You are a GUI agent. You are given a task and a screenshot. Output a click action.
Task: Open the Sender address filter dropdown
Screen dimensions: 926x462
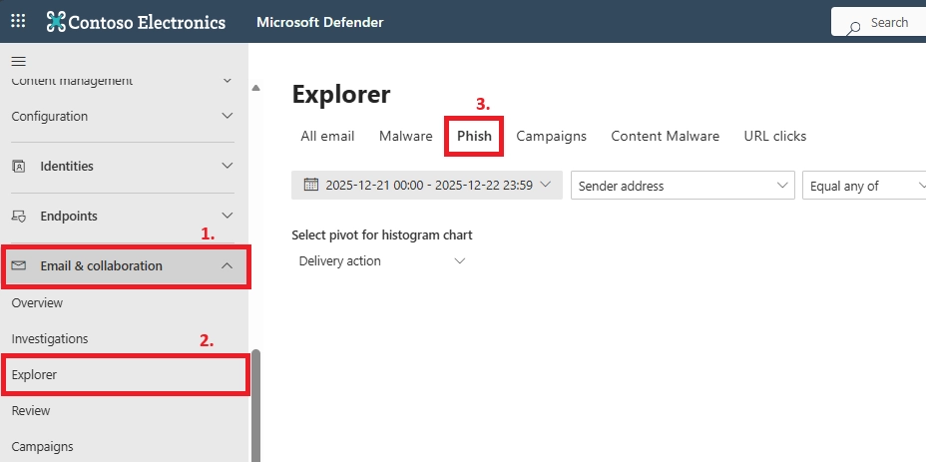tap(683, 186)
